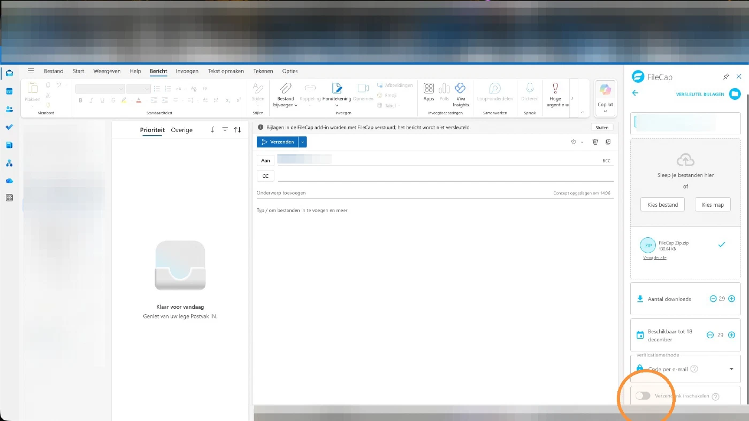Image resolution: width=749 pixels, height=421 pixels.
Task: Dismiss the info bar with Sluiten
Action: [x=602, y=128]
